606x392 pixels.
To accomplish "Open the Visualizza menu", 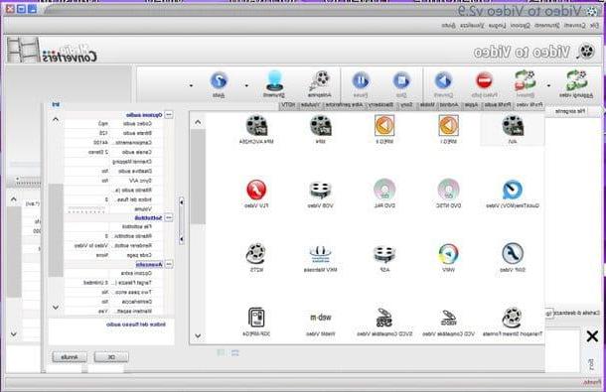I will point(472,26).
